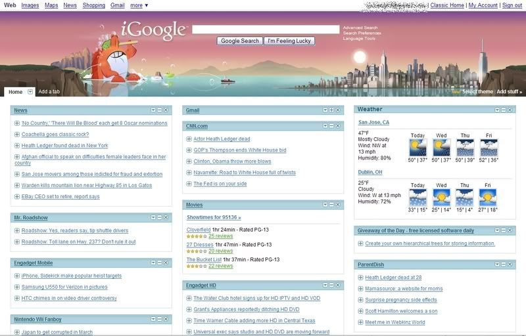Image resolution: width=526 pixels, height=336 pixels.
Task: Collapse the Mr. Roadshow gadget
Action: [x=160, y=217]
